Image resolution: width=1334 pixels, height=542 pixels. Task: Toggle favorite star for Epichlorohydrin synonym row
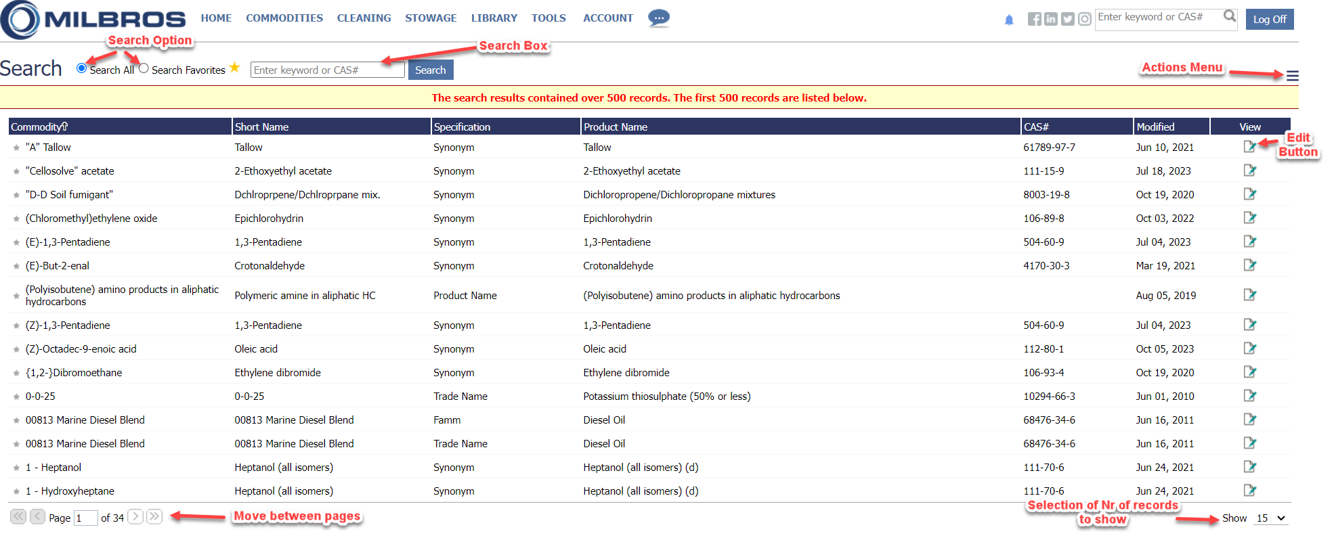[16, 219]
